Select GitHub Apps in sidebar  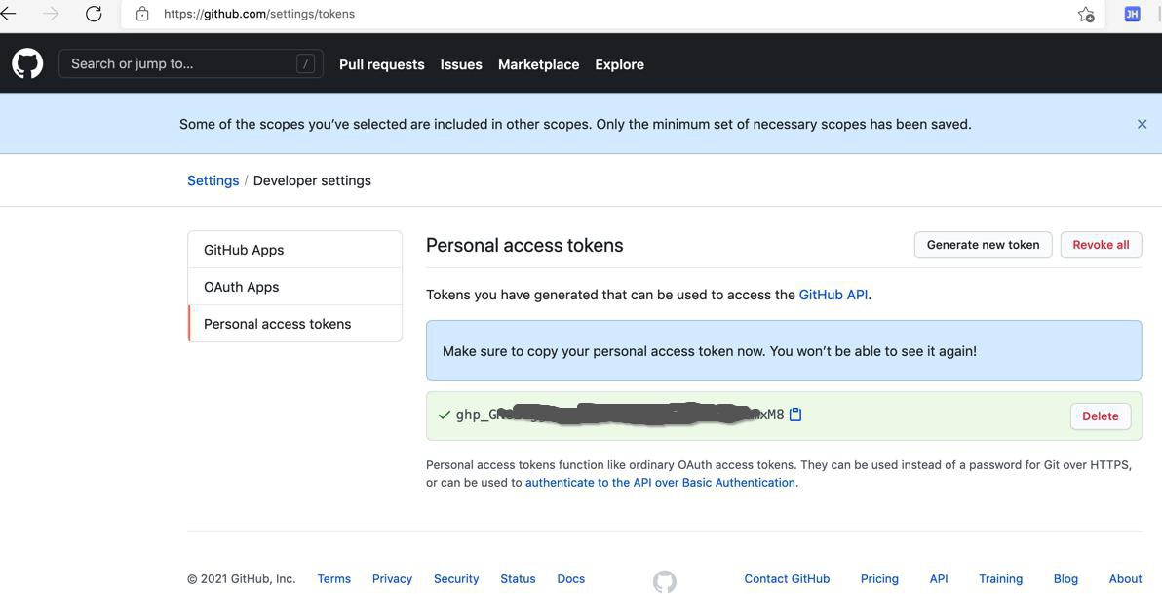(x=295, y=250)
